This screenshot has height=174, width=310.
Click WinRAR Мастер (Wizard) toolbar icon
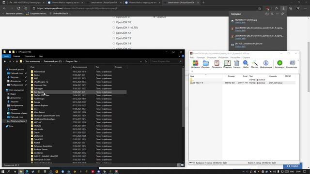point(254,64)
